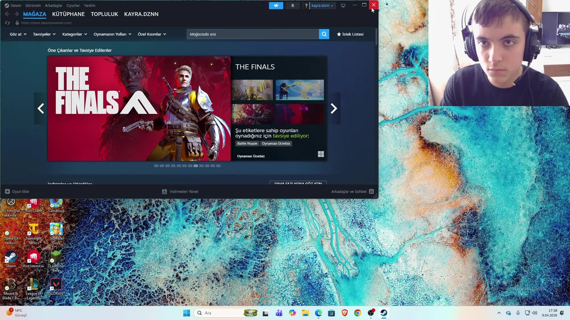The height and width of the screenshot is (320, 570).
Task: Click the top-left The Finals screenshot thumbnail
Action: [252, 90]
